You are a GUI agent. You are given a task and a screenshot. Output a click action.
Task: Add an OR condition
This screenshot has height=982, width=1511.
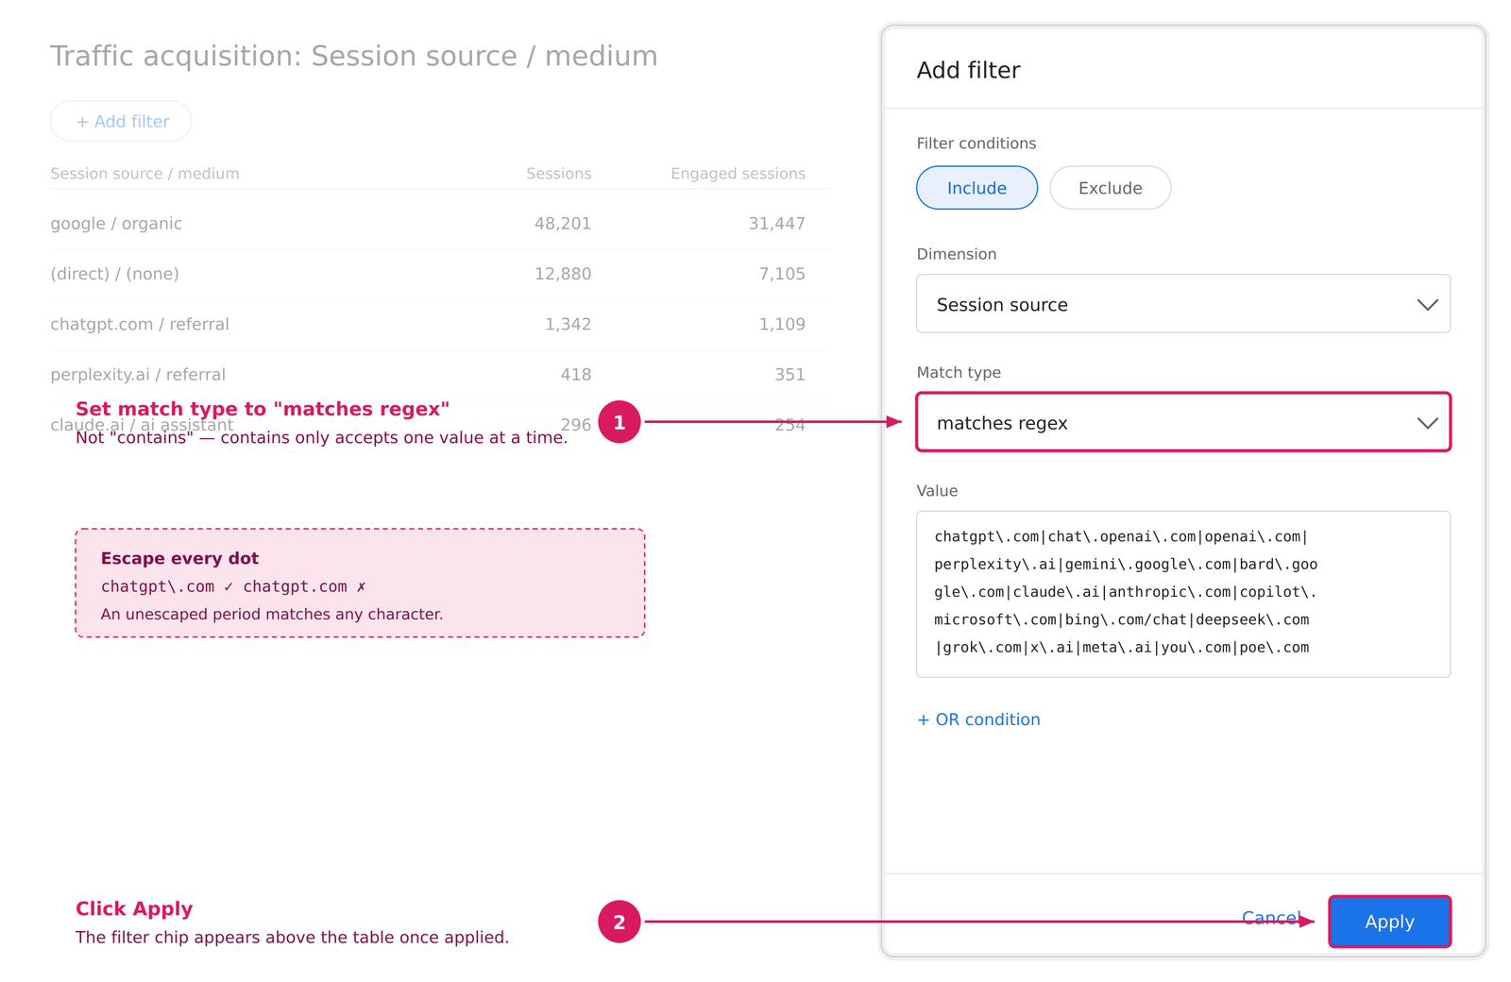978,720
